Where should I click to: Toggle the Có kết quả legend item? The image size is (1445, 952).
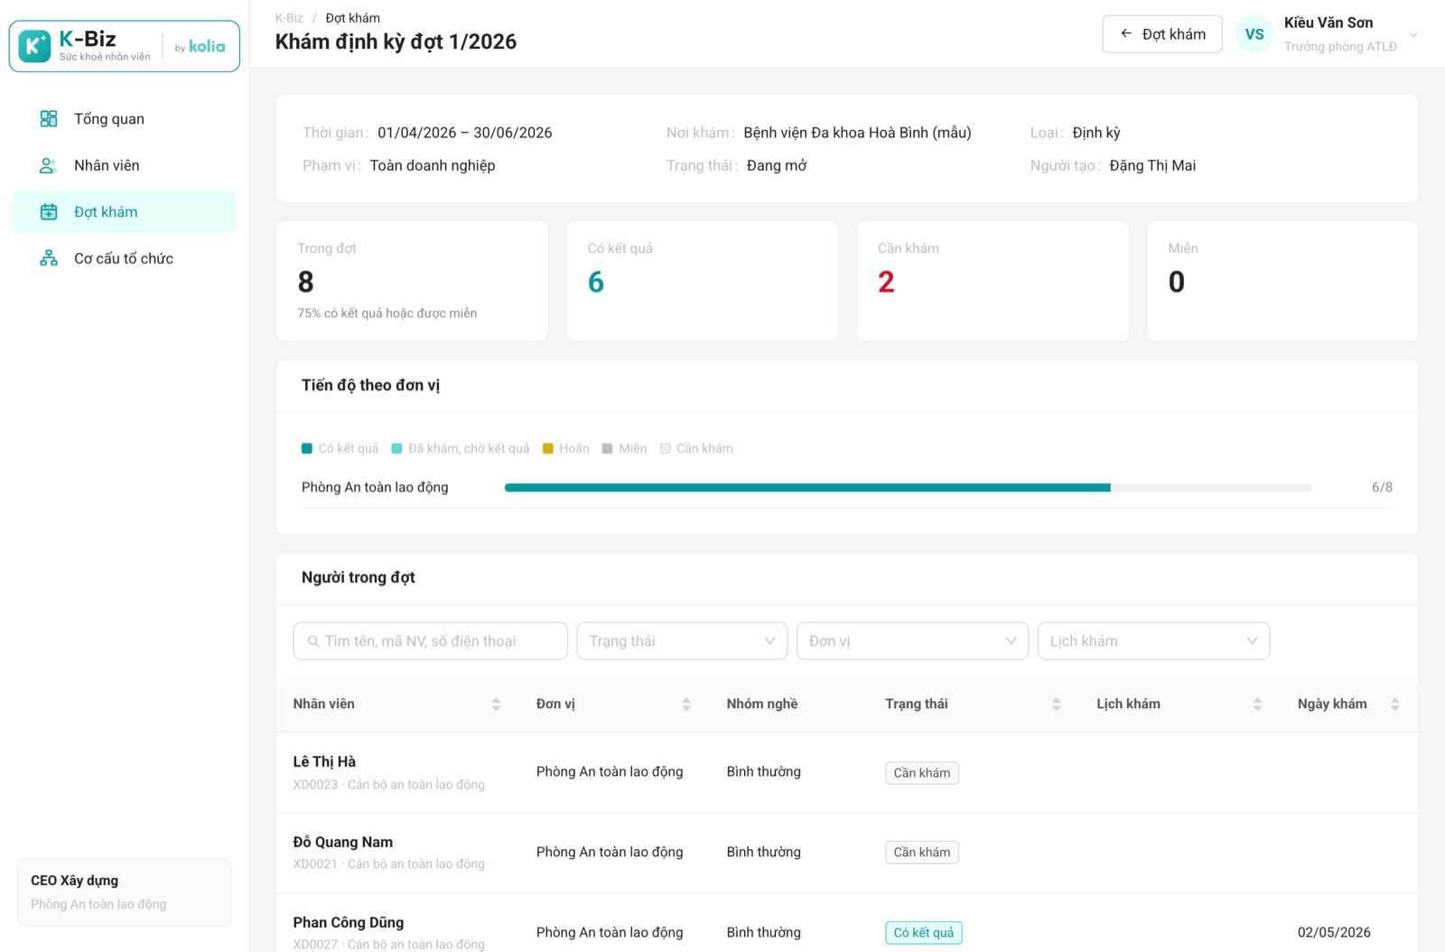pos(340,448)
